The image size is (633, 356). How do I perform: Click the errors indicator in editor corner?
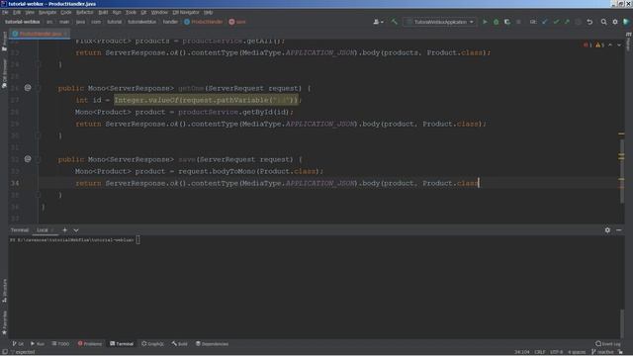point(587,44)
